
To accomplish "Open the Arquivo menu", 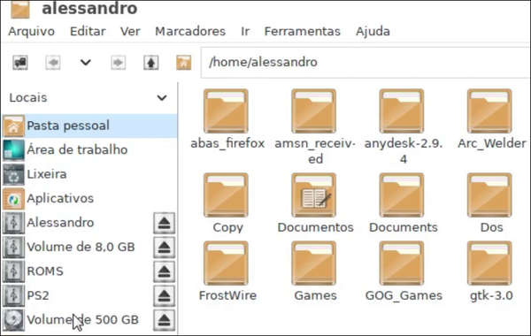I will [x=32, y=32].
